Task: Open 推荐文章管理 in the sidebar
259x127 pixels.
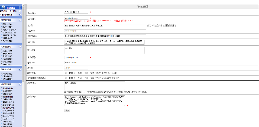Action: 7,62
